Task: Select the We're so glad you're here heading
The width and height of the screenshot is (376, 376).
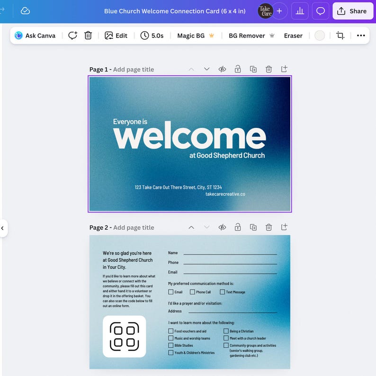Action: [x=127, y=260]
